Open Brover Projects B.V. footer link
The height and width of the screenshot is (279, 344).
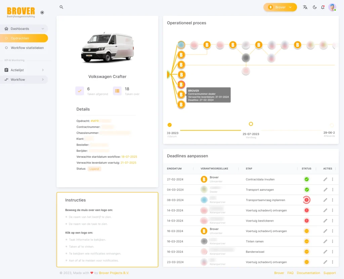(114, 273)
